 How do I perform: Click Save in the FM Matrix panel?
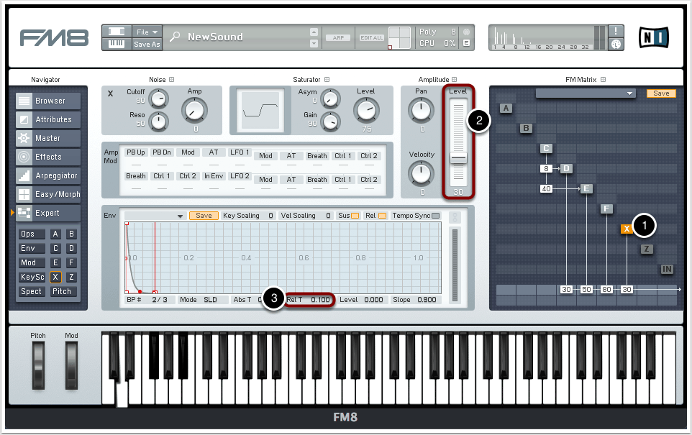pyautogui.click(x=660, y=93)
